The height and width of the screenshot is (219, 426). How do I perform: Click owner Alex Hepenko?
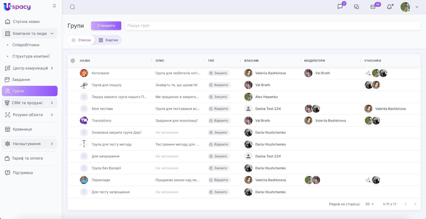[266, 97]
